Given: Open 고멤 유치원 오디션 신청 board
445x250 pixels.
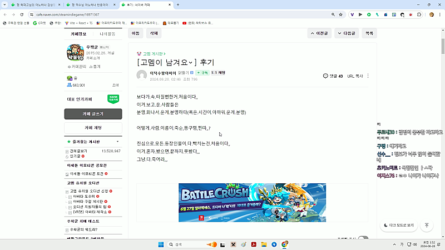Looking at the screenshot, I should 89,191.
